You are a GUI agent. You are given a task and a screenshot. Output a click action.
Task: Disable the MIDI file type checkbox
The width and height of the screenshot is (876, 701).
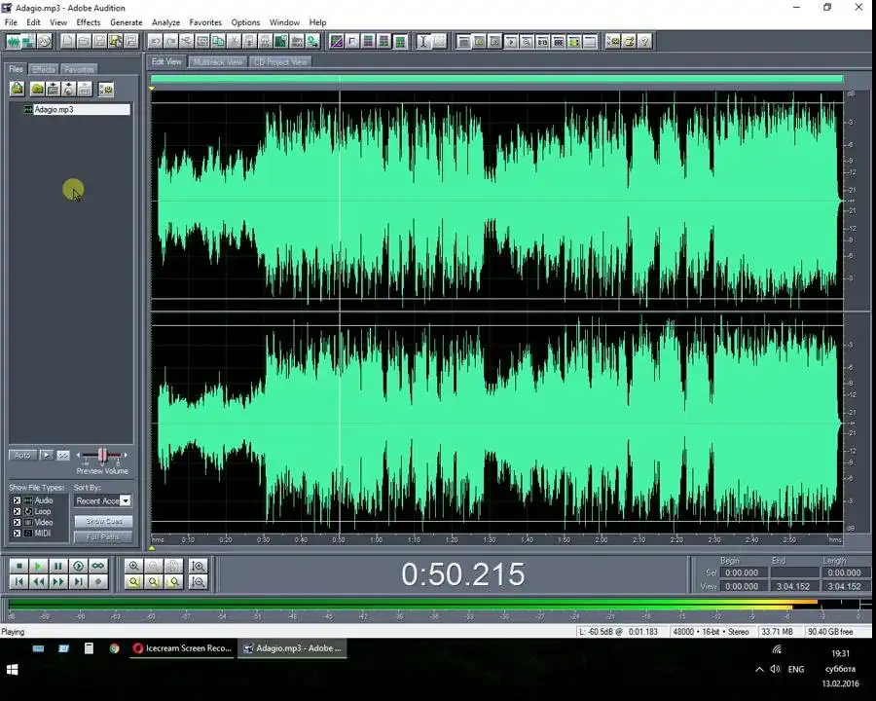point(17,534)
